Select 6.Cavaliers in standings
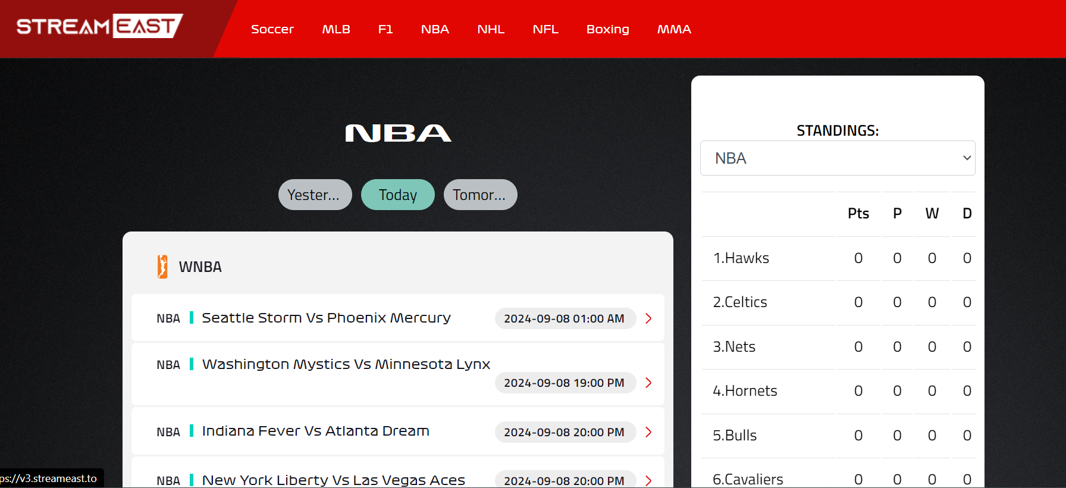The width and height of the screenshot is (1066, 488). (x=748, y=480)
